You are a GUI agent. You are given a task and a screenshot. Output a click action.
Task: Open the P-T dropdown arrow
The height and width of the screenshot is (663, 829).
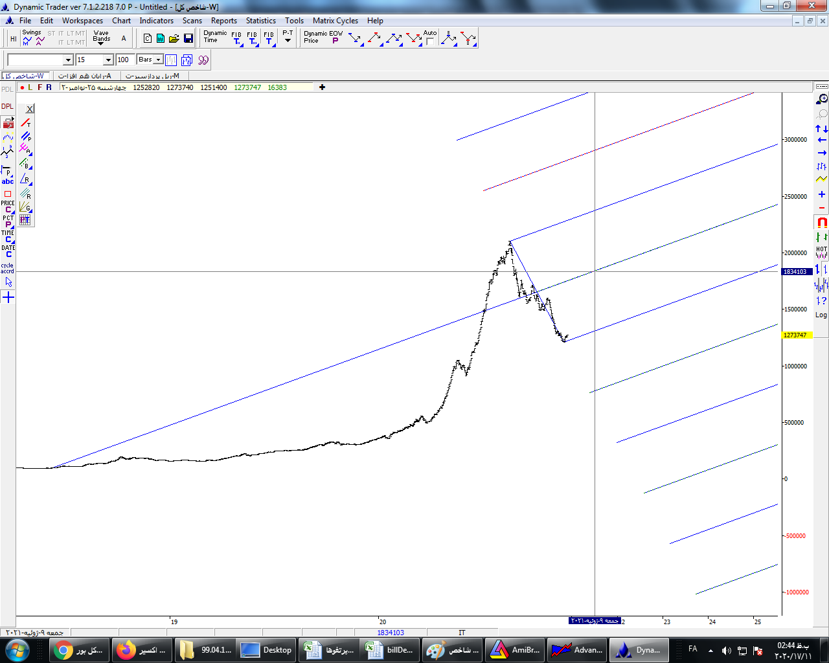(288, 41)
